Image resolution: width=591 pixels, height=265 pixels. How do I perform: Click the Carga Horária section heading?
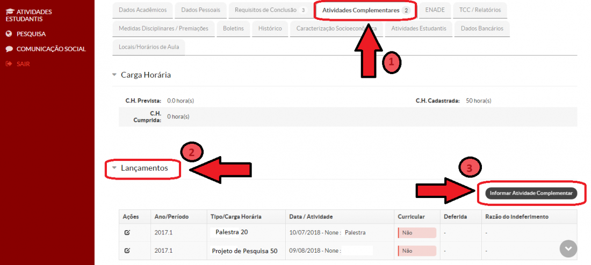point(146,75)
